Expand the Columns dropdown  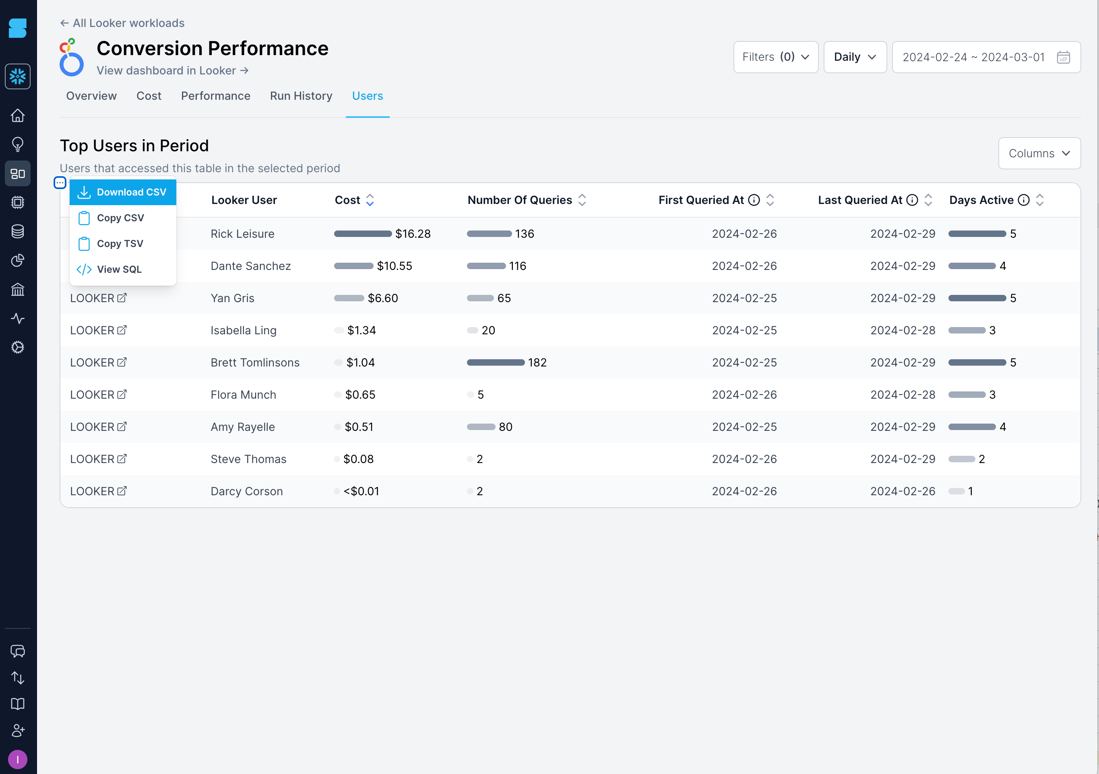[x=1039, y=153]
